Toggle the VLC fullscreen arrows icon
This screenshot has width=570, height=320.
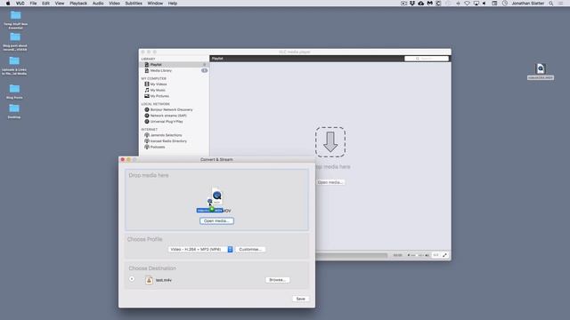point(444,255)
